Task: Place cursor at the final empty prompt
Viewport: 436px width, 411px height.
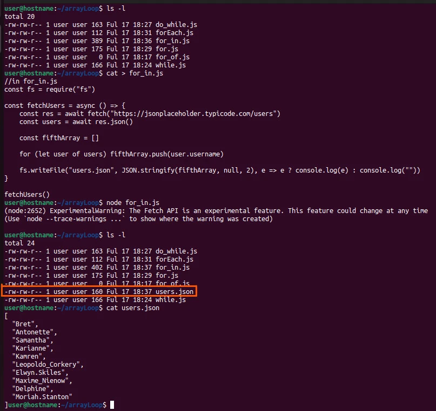Action: pyautogui.click(x=111, y=405)
